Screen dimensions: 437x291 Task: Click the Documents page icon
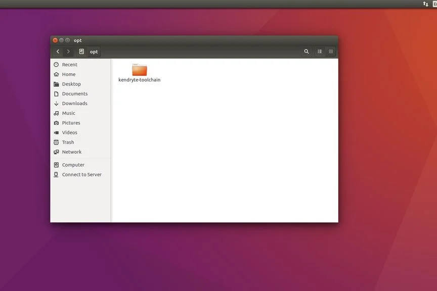(x=56, y=94)
